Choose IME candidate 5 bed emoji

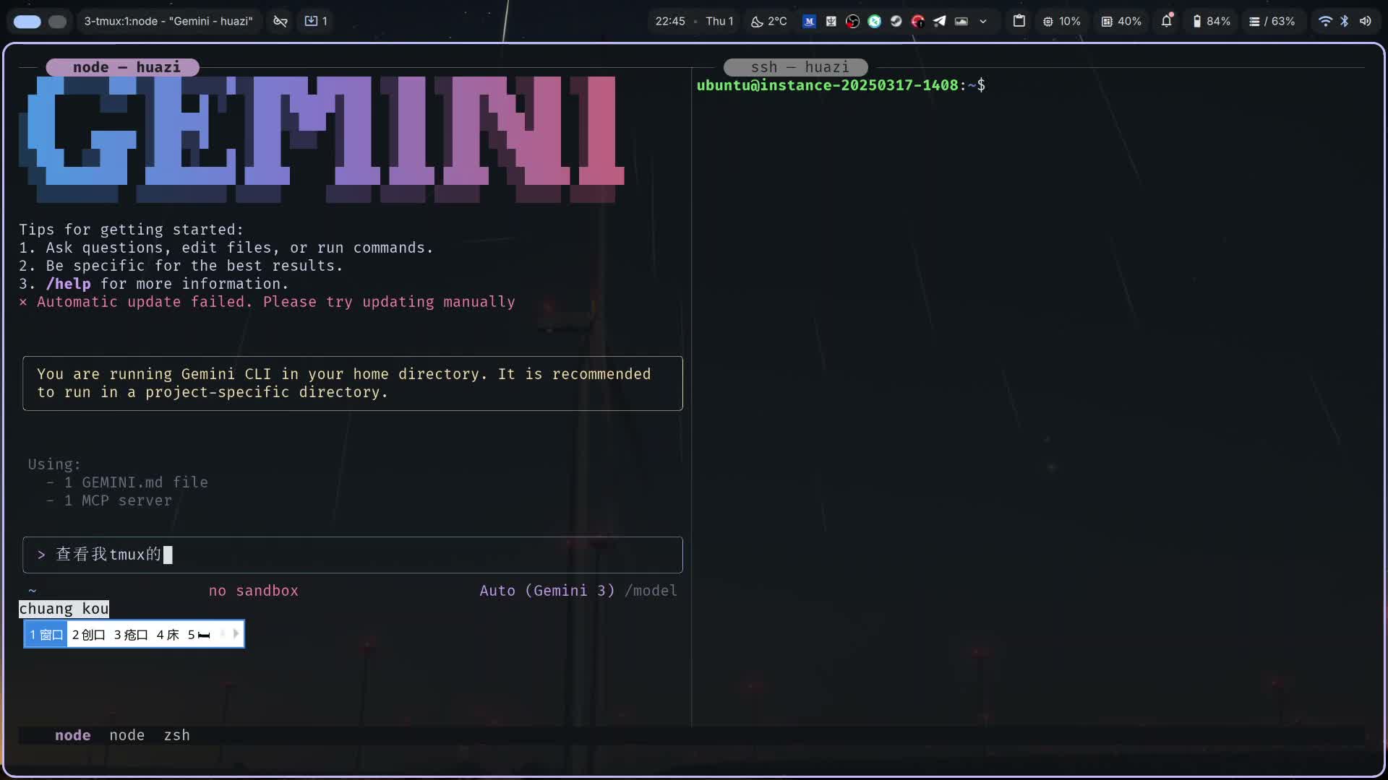(x=199, y=635)
